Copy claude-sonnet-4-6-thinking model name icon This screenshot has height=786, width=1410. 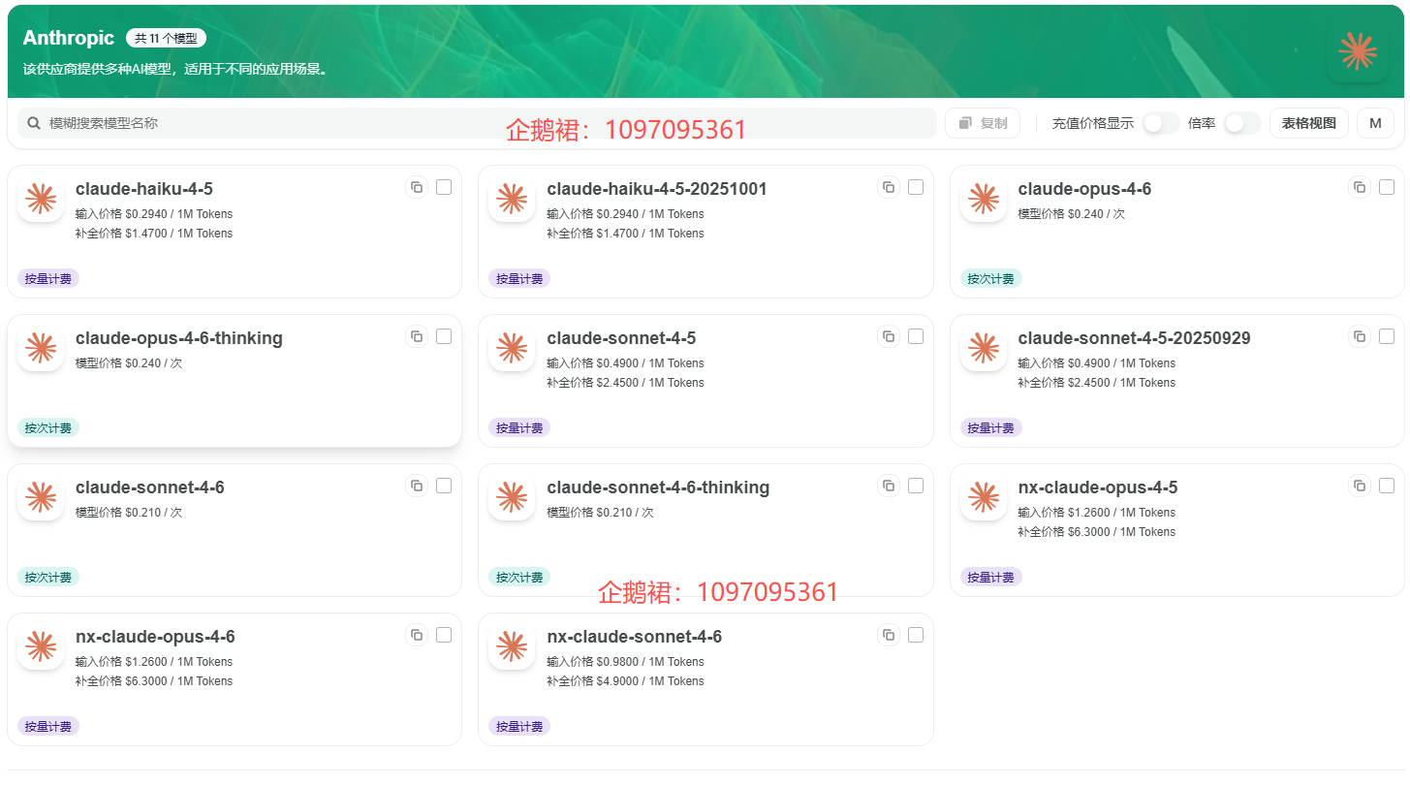click(x=889, y=486)
